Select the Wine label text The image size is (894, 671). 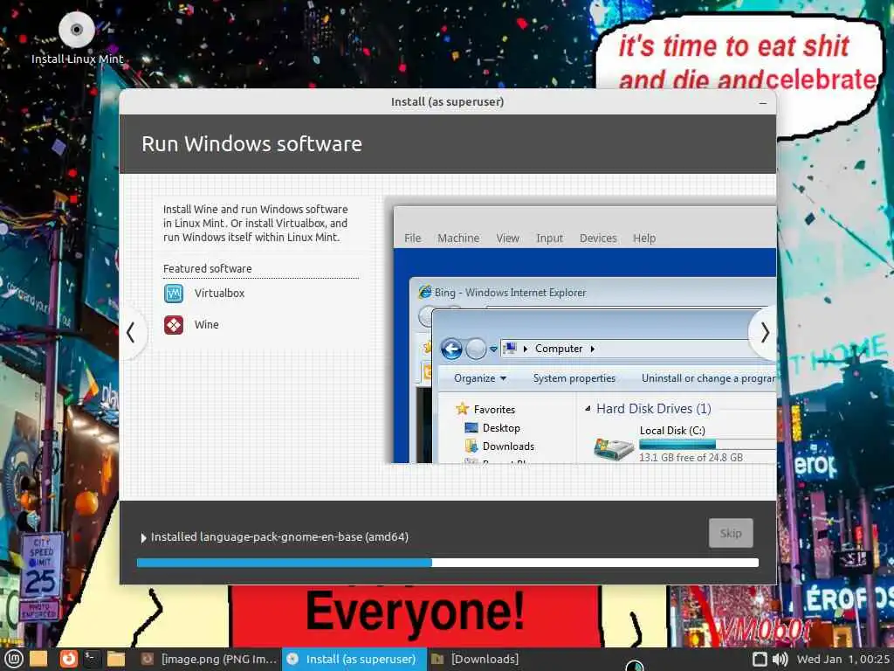point(206,325)
